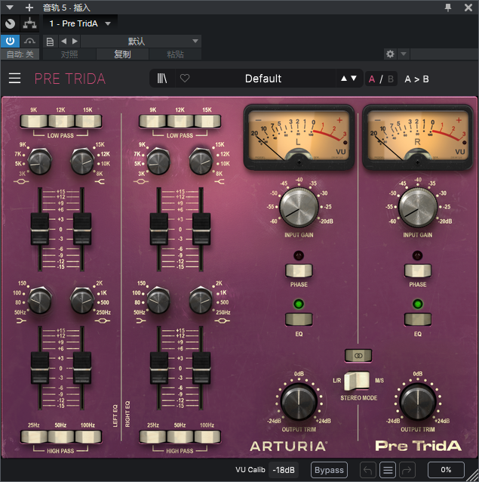Image resolution: width=479 pixels, height=482 pixels.
Task: Favorite the Default preset with heart icon
Action: [185, 78]
